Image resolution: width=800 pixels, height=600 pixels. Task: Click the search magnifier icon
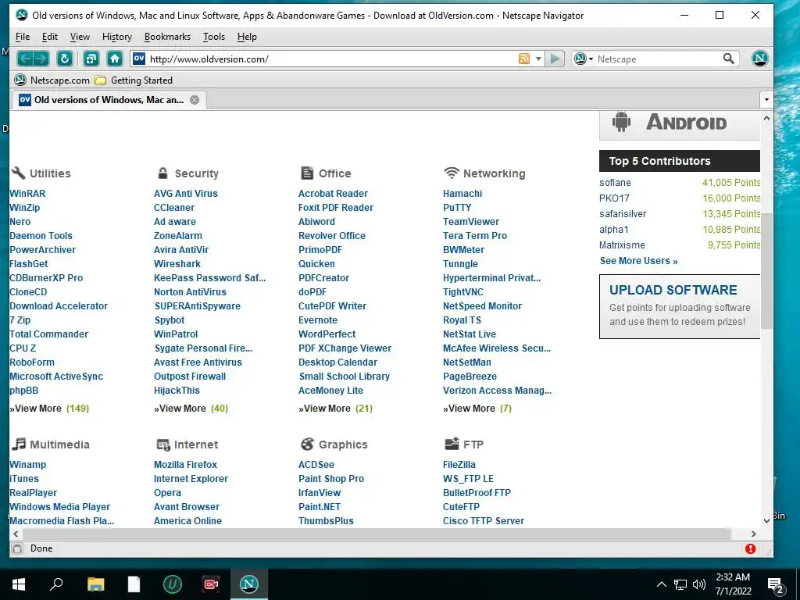[x=729, y=59]
